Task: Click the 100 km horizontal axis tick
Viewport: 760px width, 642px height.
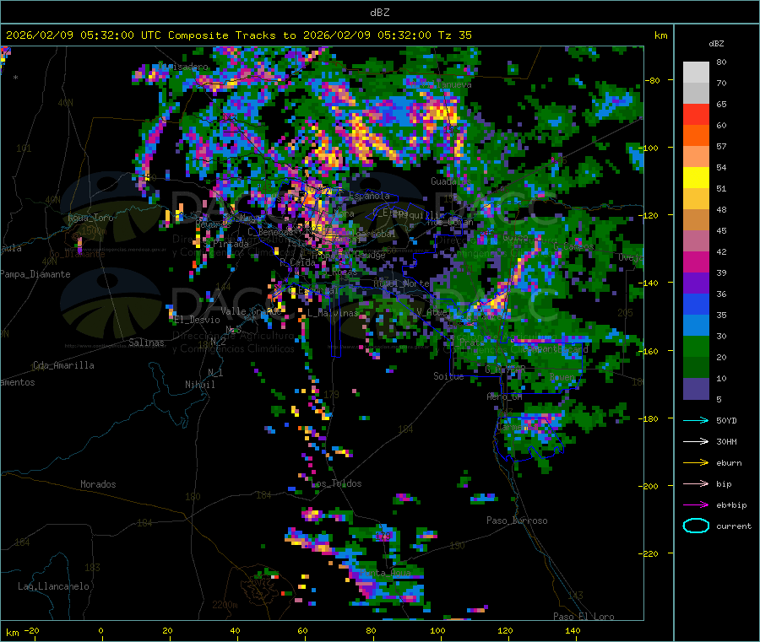Action: pyautogui.click(x=437, y=630)
